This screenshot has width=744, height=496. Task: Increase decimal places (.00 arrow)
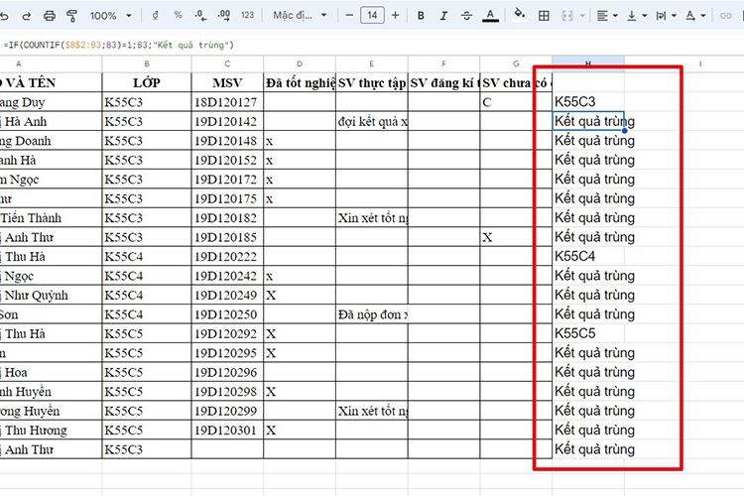(x=224, y=15)
